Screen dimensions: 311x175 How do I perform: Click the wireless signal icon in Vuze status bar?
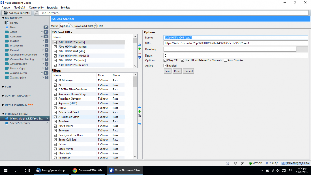point(235,163)
